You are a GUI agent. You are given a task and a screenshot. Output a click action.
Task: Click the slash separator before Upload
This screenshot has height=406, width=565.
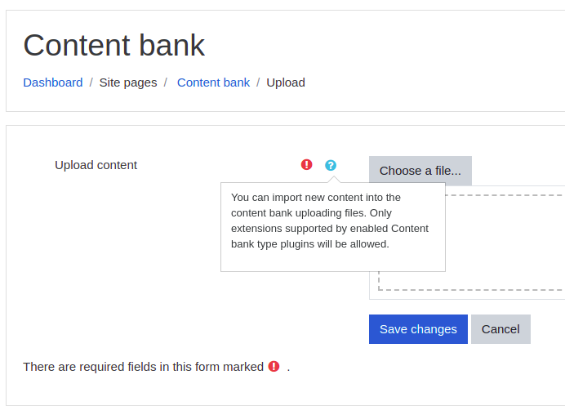258,83
